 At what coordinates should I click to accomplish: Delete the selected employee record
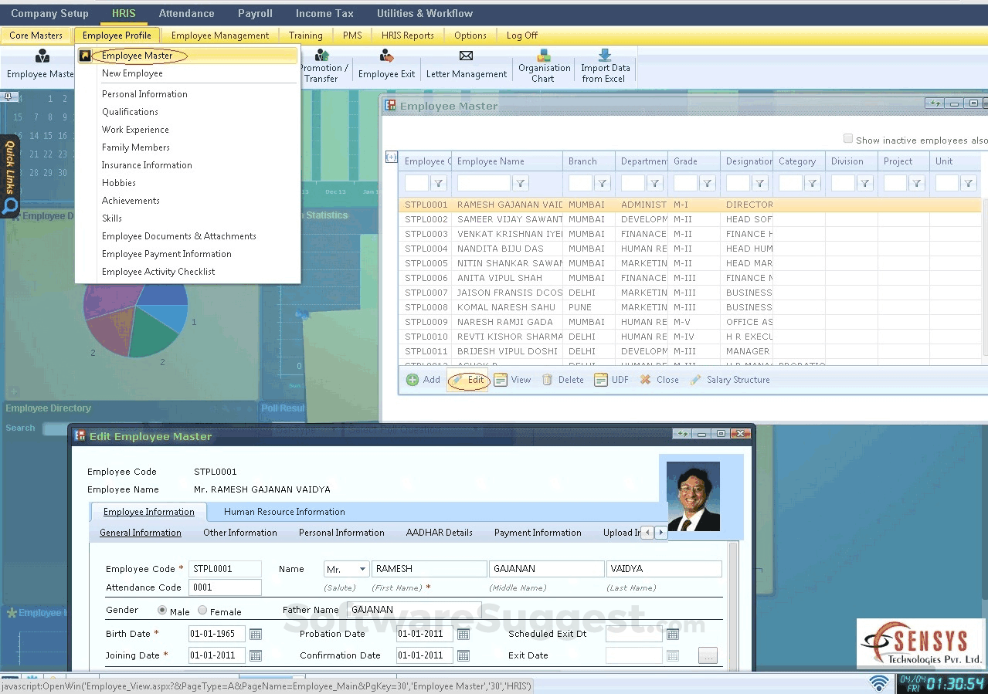pos(562,380)
